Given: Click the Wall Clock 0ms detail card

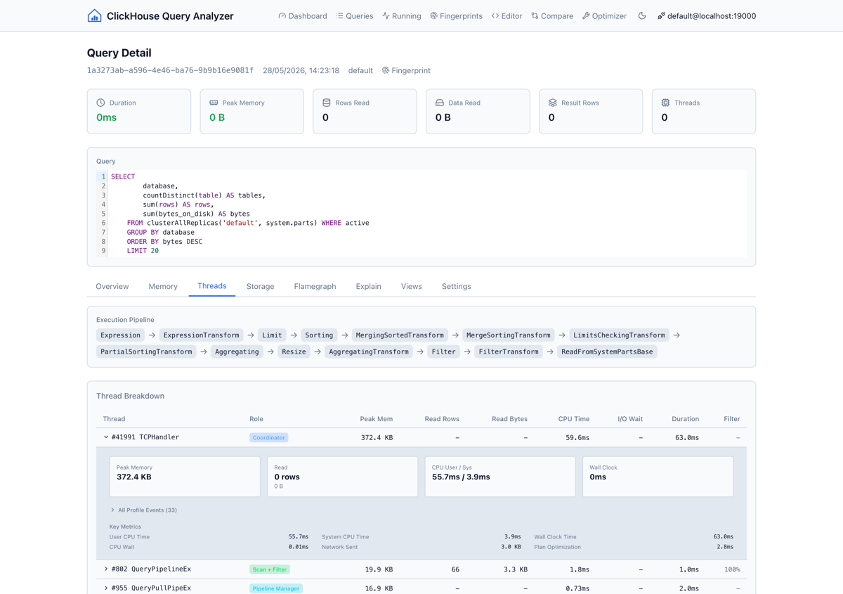Looking at the screenshot, I should (x=658, y=477).
